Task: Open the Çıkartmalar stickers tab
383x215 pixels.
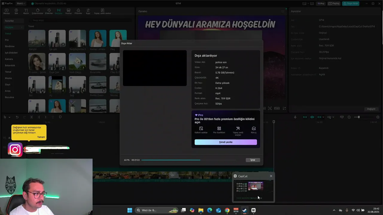Action: 37,11
